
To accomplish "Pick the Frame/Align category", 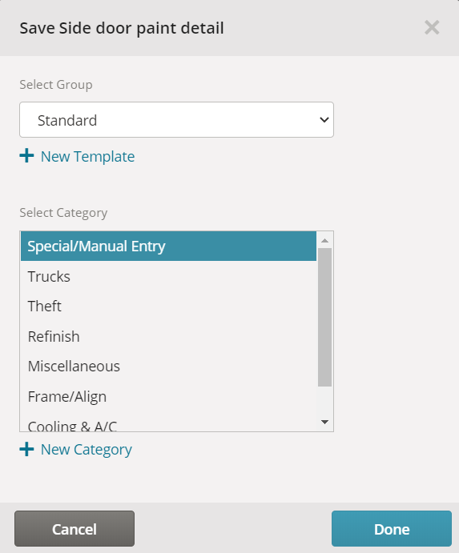I will (168, 397).
